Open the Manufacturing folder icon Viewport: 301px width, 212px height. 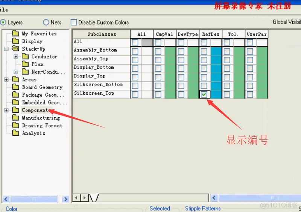click(15, 118)
